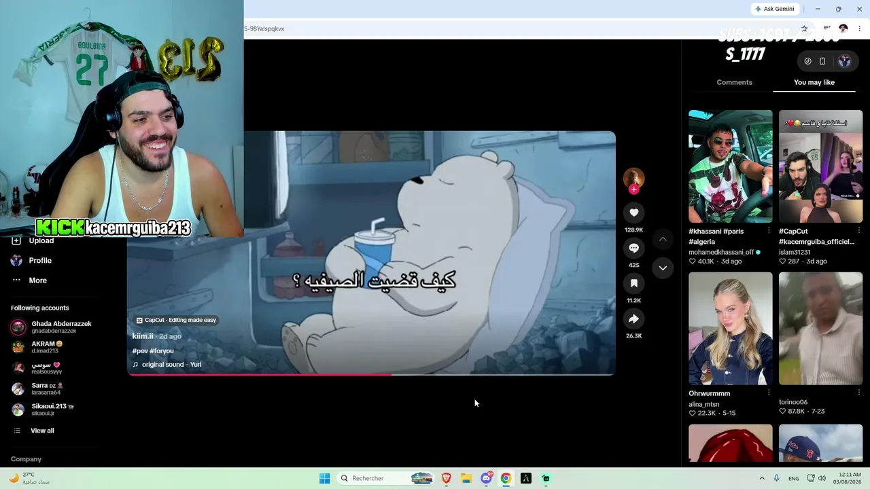Switch to Google Chrome in the taskbar

tap(506, 478)
